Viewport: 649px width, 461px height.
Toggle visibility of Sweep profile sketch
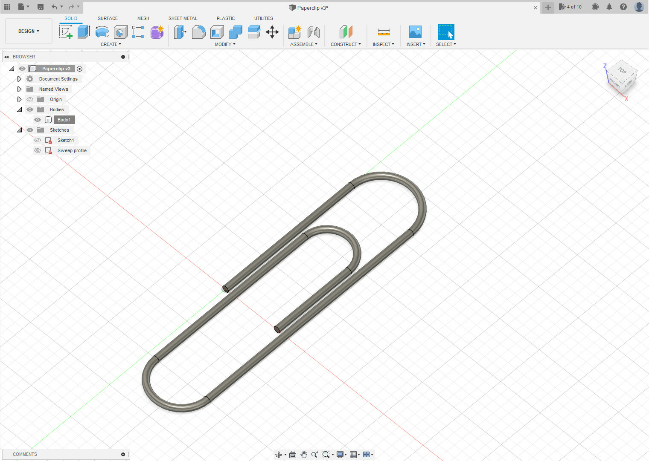tap(38, 150)
